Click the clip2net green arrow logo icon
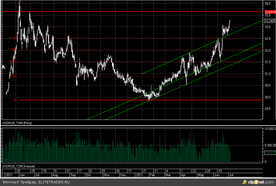This screenshot has width=276, height=186. pos(245,182)
